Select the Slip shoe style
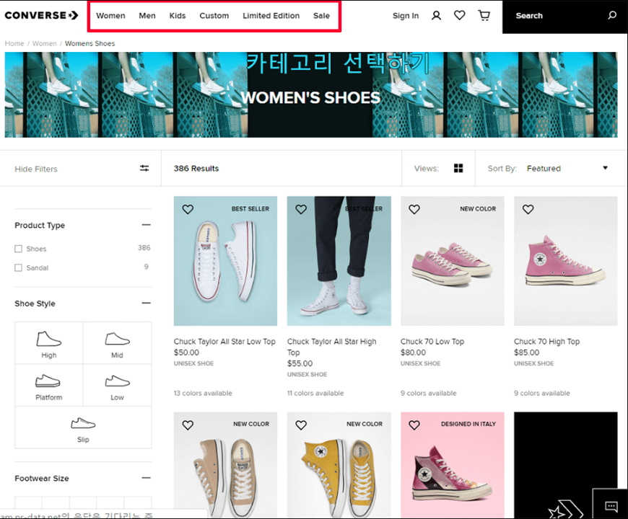Screen dimensions: 628x519 [x=83, y=427]
